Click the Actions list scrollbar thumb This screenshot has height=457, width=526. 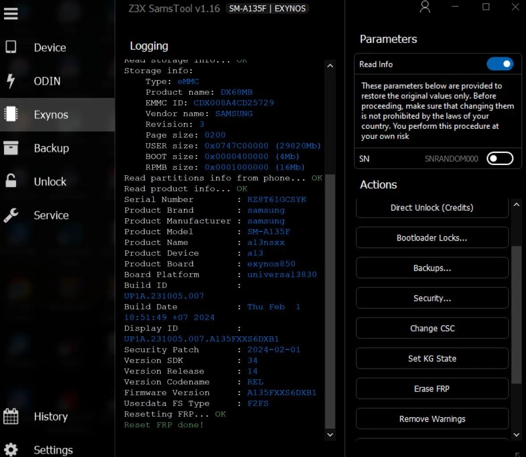click(517, 315)
